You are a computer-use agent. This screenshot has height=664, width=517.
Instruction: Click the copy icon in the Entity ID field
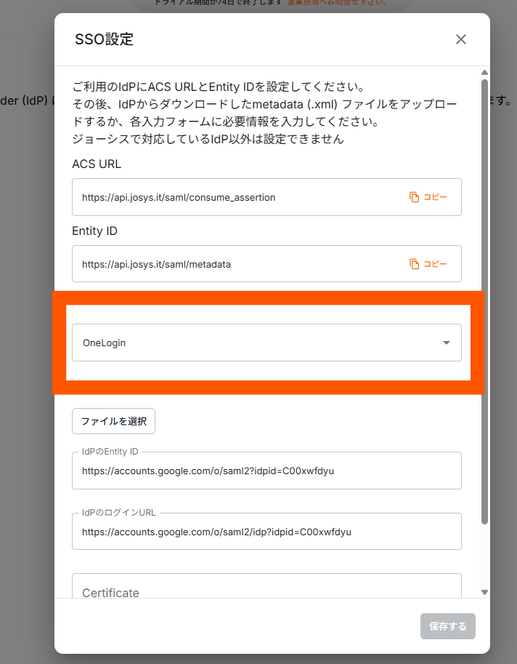(x=414, y=264)
